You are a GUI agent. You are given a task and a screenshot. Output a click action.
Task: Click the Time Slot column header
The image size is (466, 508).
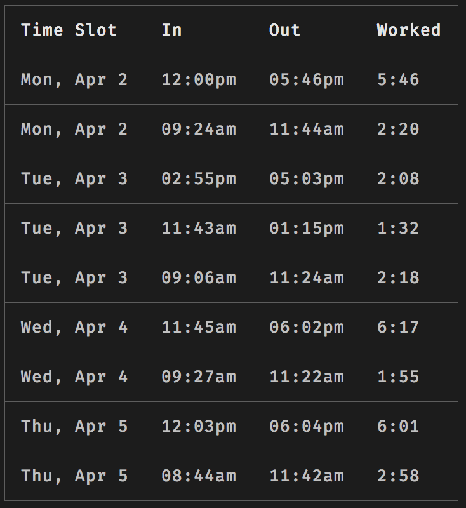click(x=69, y=30)
